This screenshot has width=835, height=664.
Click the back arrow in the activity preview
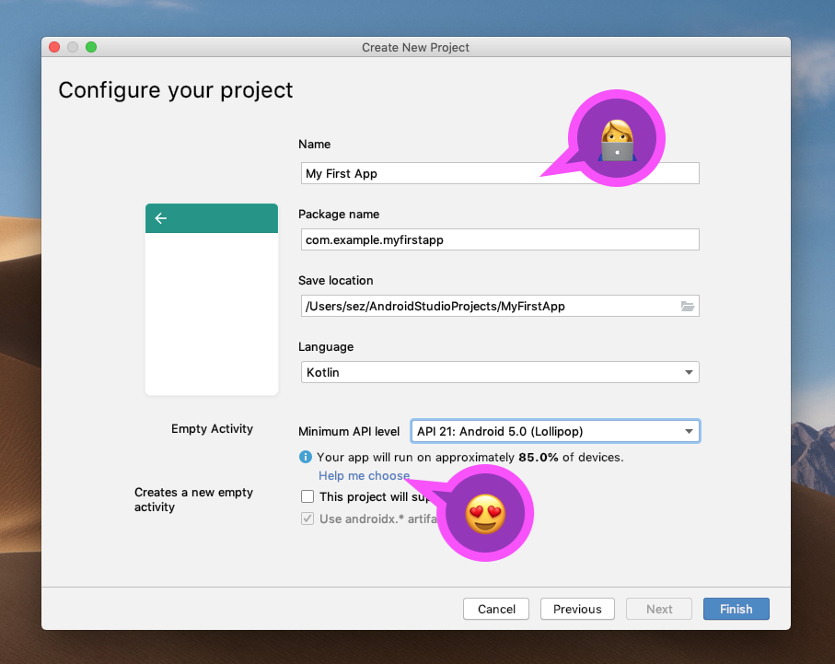[x=161, y=218]
